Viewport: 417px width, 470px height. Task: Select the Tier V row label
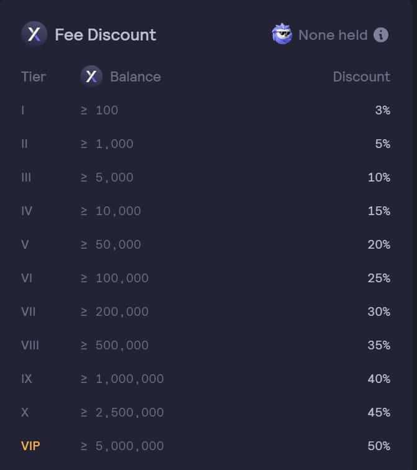click(x=25, y=244)
